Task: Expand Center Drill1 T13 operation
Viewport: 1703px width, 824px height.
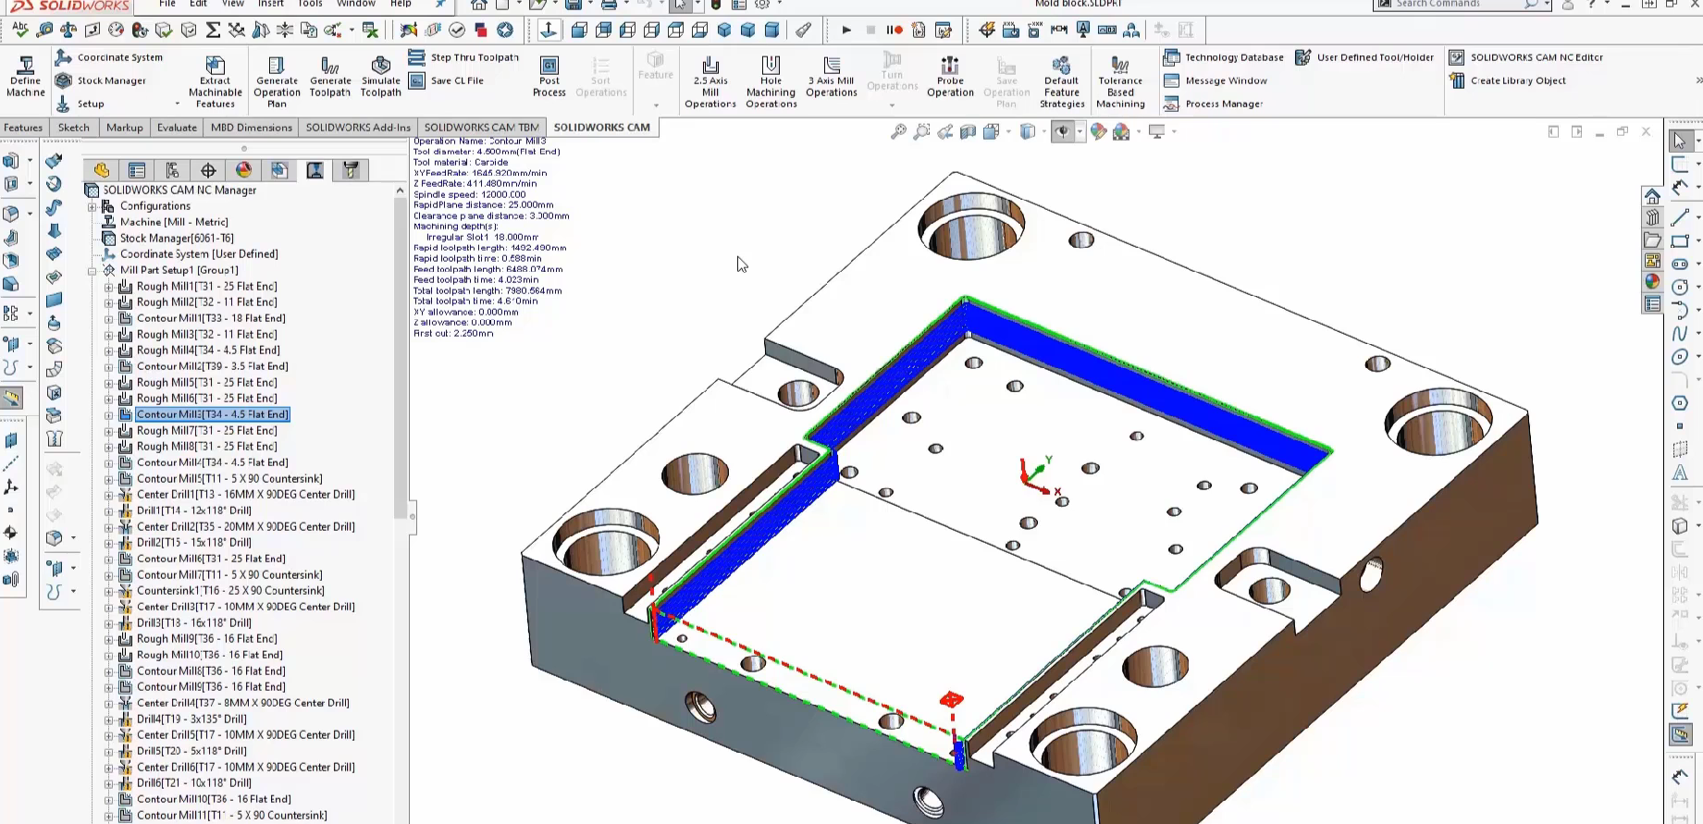Action: click(x=109, y=495)
